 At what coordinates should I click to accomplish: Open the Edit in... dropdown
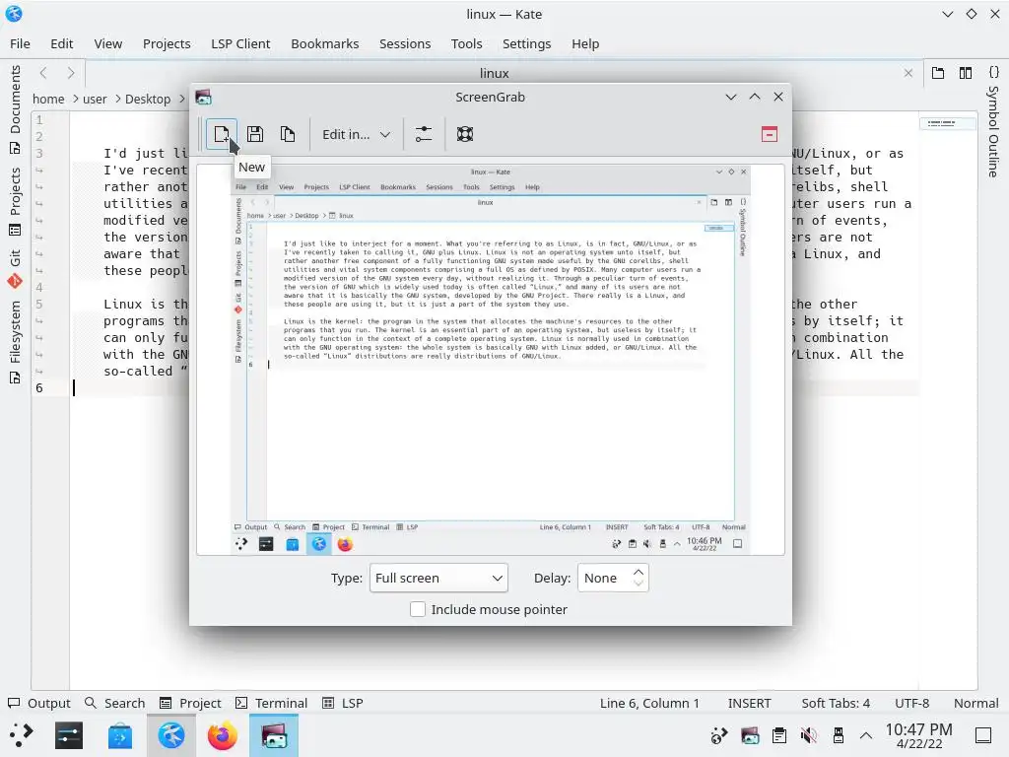[x=356, y=134]
